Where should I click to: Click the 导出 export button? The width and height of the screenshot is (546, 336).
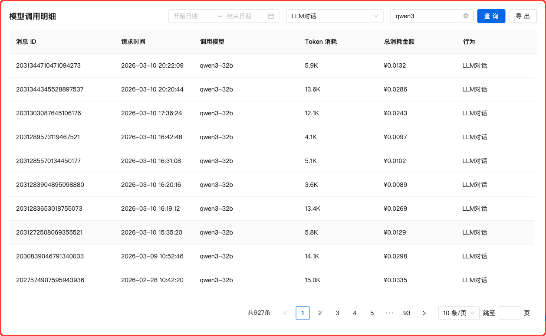point(523,16)
